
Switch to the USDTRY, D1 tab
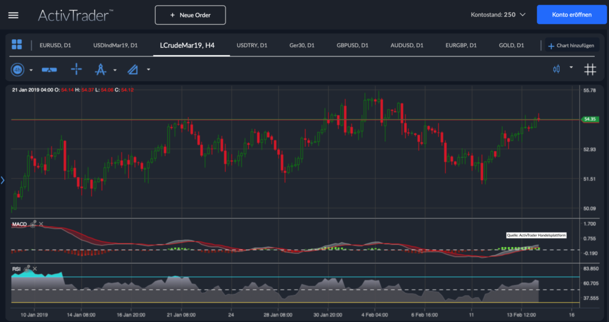[252, 45]
